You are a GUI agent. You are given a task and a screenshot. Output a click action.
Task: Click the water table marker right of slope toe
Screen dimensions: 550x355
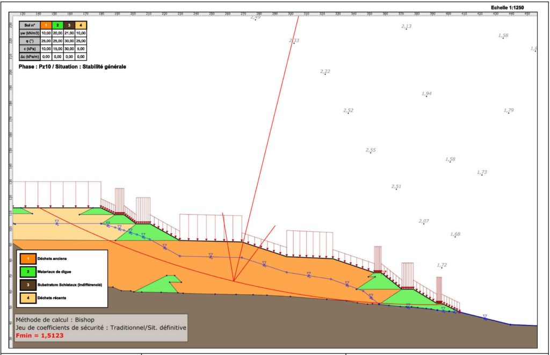(484, 317)
